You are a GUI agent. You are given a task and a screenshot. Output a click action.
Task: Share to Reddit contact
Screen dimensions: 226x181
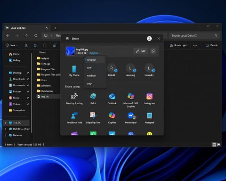click(112, 70)
